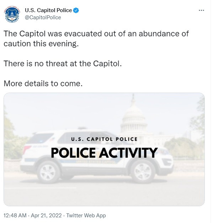218x223 pixels.
Task: Click the words "caution this evening"
Action: point(41,44)
